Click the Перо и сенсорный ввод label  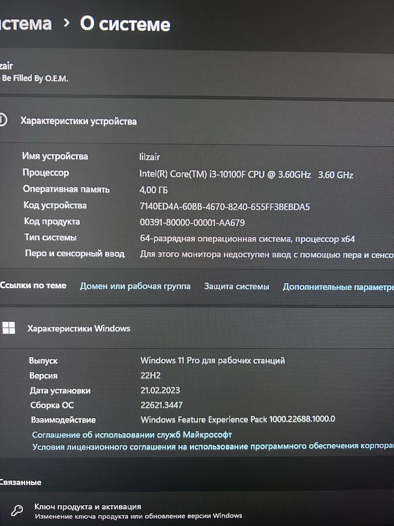(x=75, y=254)
